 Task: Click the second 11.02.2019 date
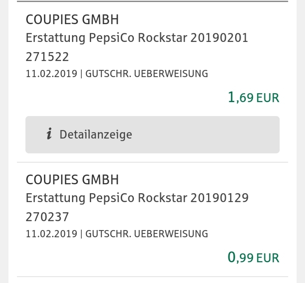click(52, 234)
